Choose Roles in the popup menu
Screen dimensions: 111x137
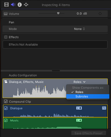click(x=88, y=92)
